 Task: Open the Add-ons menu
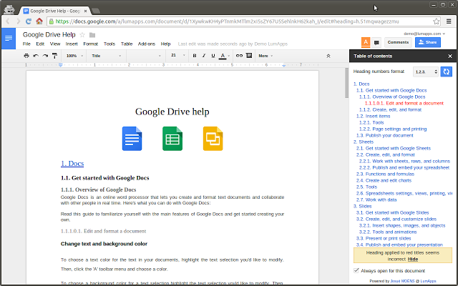(x=147, y=44)
